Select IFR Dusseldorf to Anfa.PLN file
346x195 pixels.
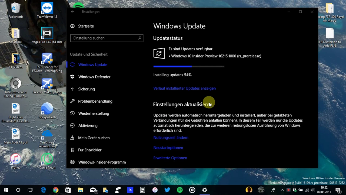click(x=330, y=37)
